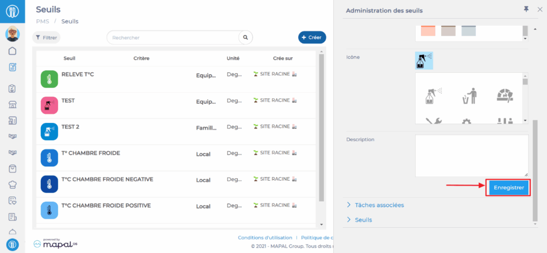Open the home icon in left sidebar
Screen dimensions: 547x253
click(12, 51)
